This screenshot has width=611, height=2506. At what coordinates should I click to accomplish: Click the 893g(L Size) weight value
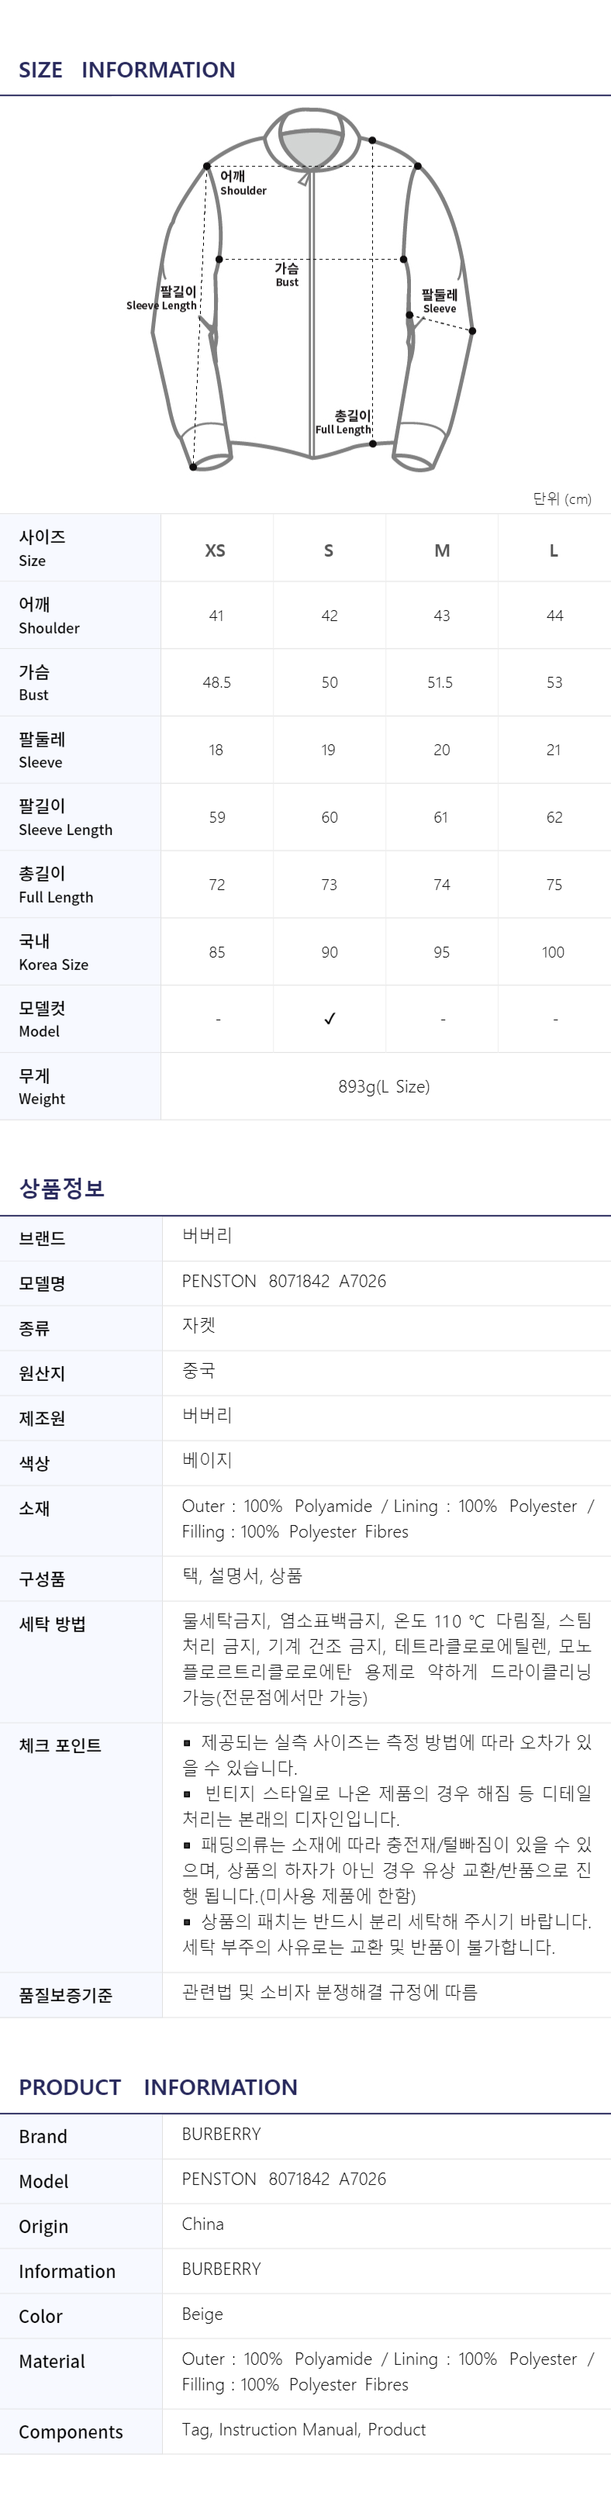(x=385, y=1086)
